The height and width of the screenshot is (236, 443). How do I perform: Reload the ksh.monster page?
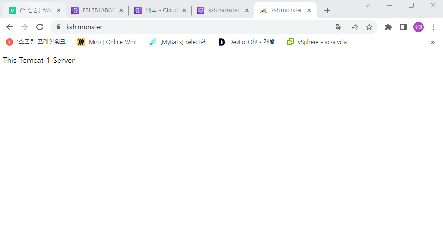click(40, 27)
